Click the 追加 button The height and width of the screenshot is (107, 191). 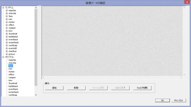pyautogui.click(x=54, y=88)
